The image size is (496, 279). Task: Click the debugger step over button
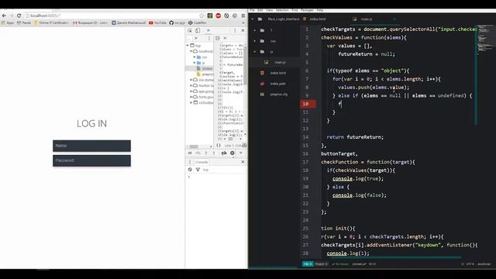click(x=198, y=153)
